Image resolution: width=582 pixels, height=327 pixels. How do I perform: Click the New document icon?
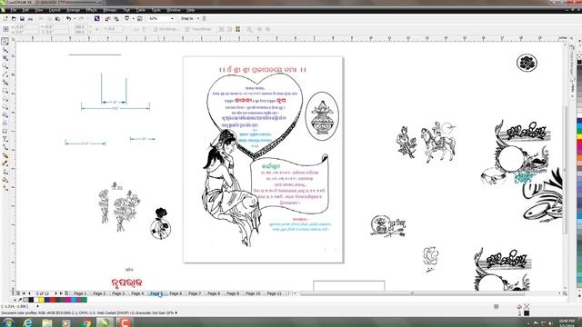[5, 18]
